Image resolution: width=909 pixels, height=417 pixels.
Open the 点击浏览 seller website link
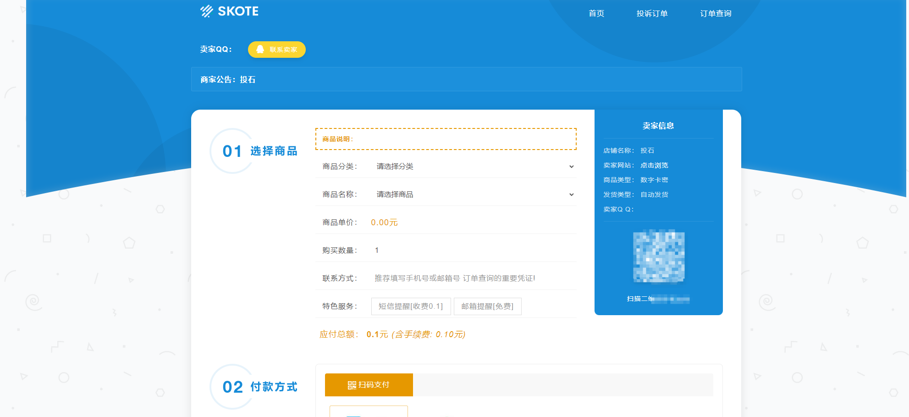pos(654,165)
